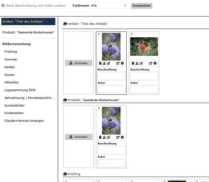Show info for Artikel image 2
Viewport: 209px width, 182px height.
pos(155,63)
